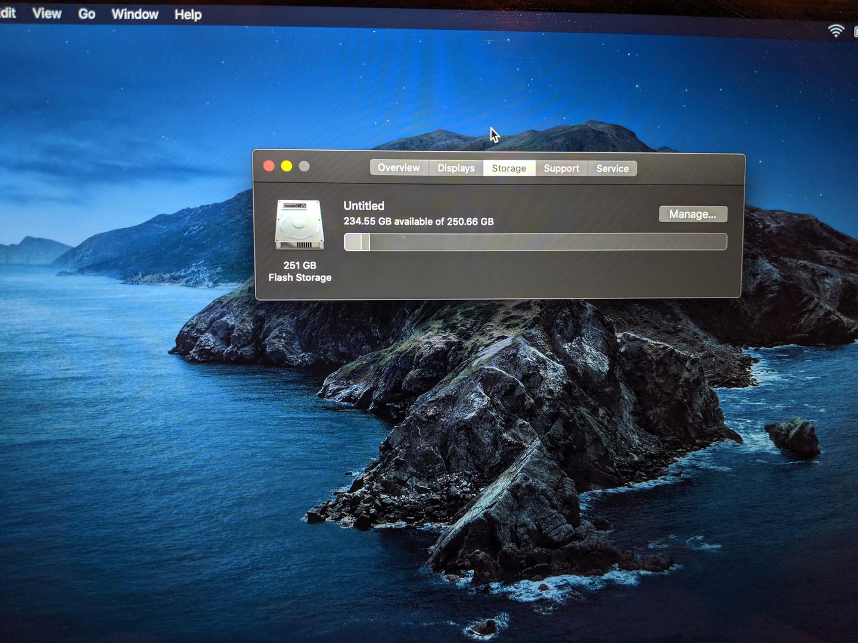
Task: Click the gray zoom window button
Action: coord(304,166)
